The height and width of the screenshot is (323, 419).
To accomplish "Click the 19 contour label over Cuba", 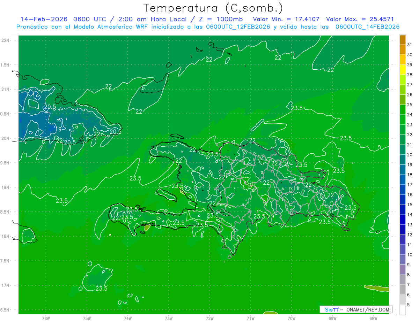I will pyautogui.click(x=58, y=129).
